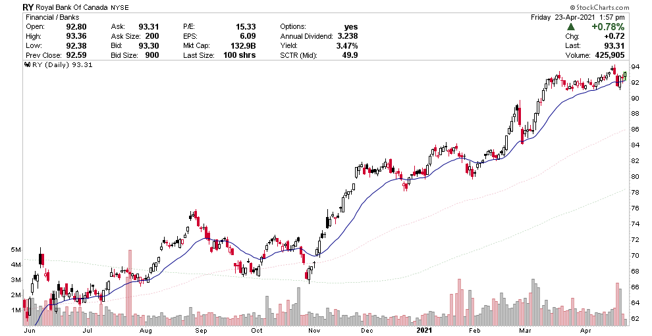Click the Mkt Cap value 132.9B
This screenshot has height=336, width=652.
point(243,45)
